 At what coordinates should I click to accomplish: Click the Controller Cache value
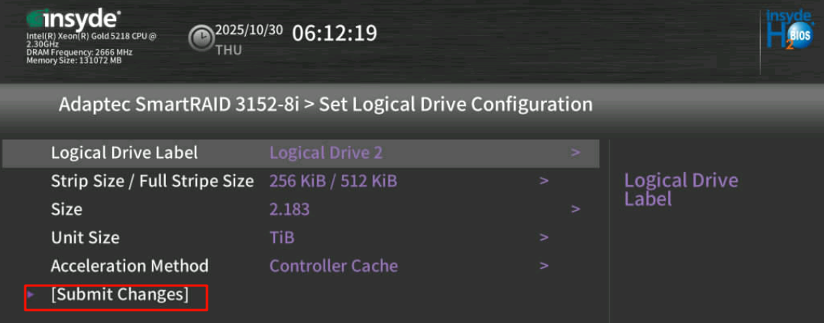pos(334,266)
